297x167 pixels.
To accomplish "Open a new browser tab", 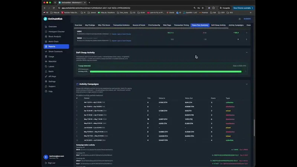I will [x=89, y=3].
